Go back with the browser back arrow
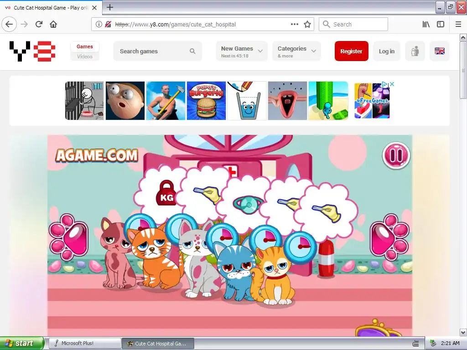The width and height of the screenshot is (467, 350). pyautogui.click(x=9, y=24)
